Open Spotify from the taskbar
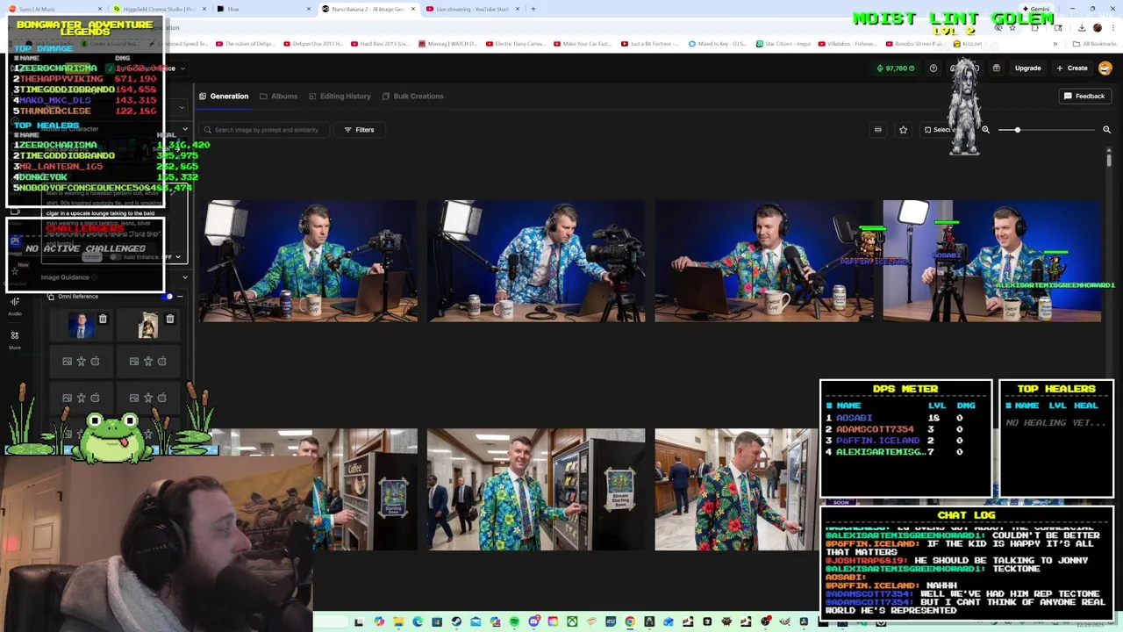Viewport: 1123px width, 632px height. (x=514, y=621)
